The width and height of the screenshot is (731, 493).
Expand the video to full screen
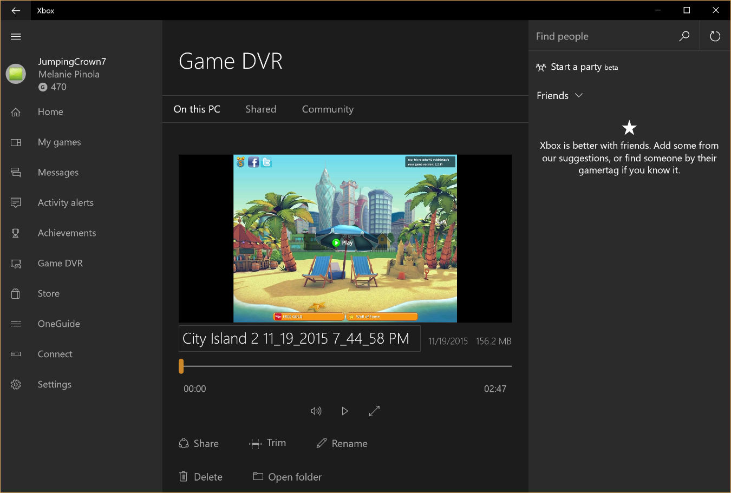click(x=374, y=411)
